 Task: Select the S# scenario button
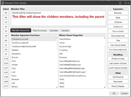click(x=6, y=27)
